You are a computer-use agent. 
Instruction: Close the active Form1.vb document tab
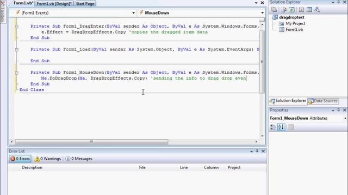pyautogui.click(x=262, y=3)
